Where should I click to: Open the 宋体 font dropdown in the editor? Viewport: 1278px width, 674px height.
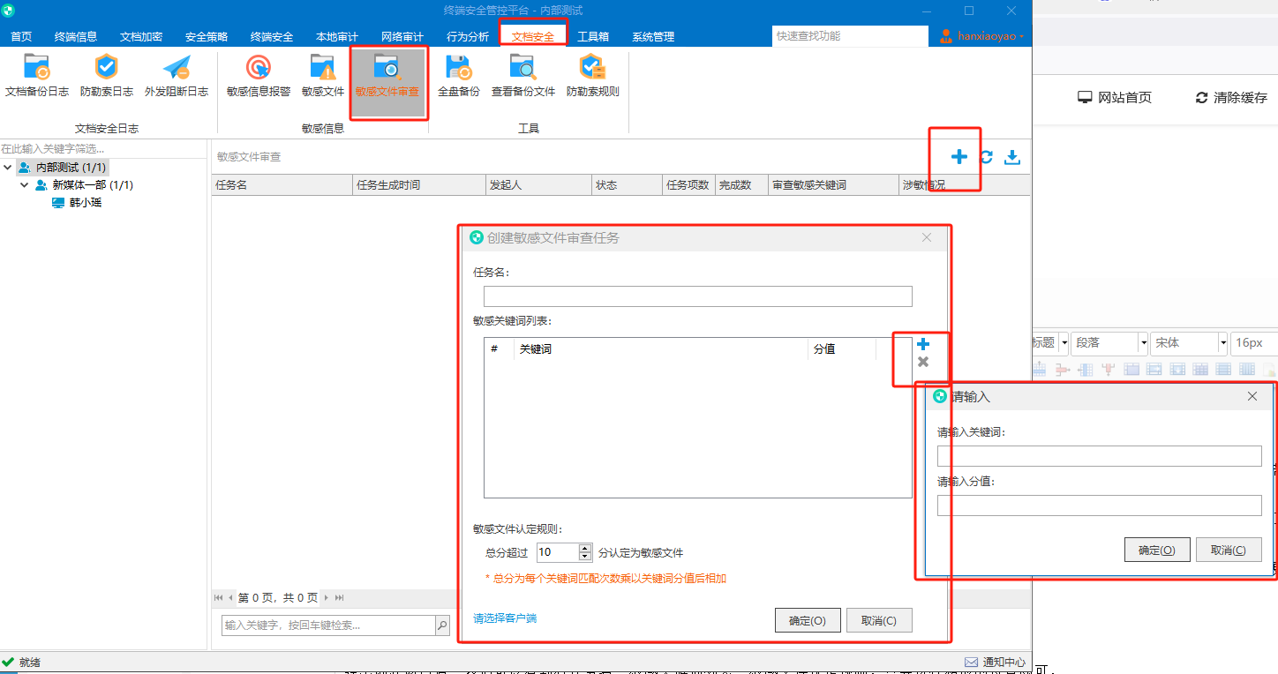[x=1222, y=342]
